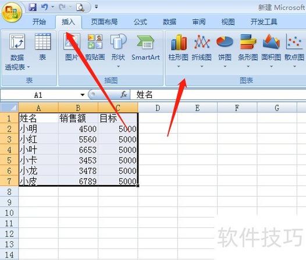
Task: Expand the 柱形图 dropdown arrow
Action: [x=179, y=67]
